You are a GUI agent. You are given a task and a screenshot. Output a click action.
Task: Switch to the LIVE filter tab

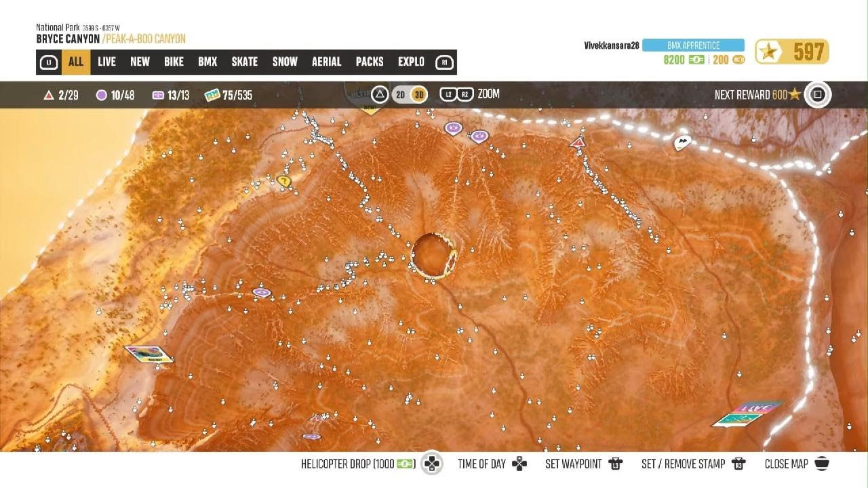pos(106,62)
